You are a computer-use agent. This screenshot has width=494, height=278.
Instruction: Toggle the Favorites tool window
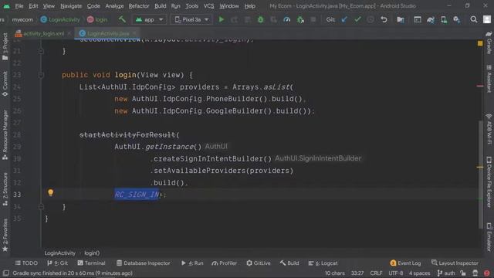coord(5,235)
